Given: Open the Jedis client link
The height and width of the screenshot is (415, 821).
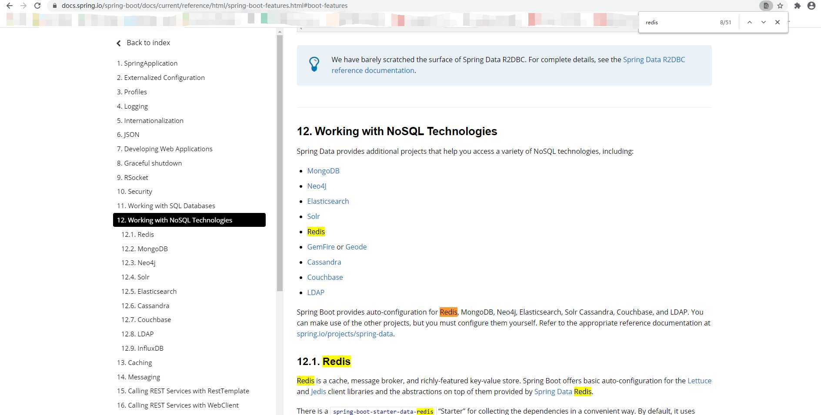Looking at the screenshot, I should click(318, 392).
